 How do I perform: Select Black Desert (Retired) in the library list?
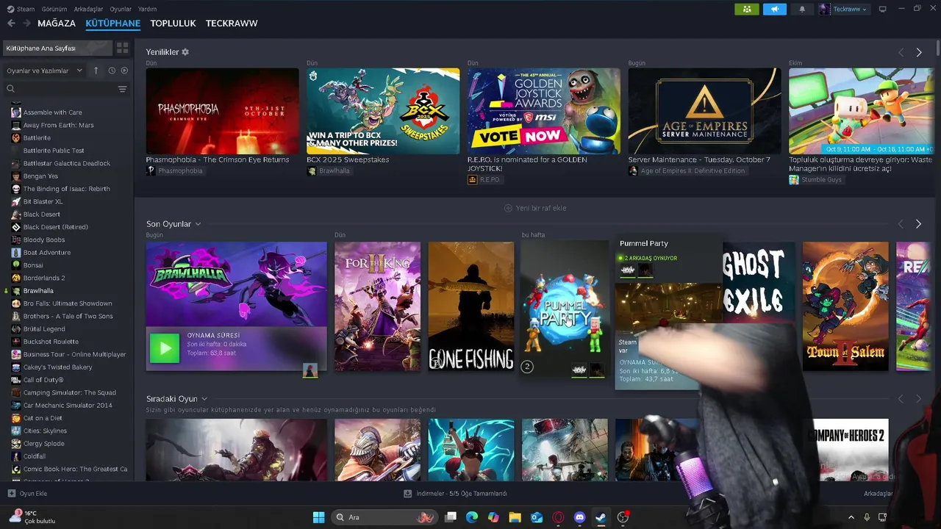click(56, 227)
